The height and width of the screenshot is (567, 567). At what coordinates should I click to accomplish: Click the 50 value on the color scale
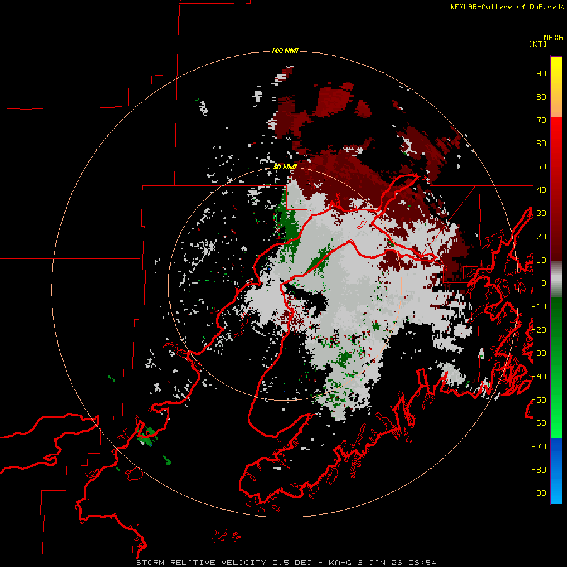click(x=541, y=167)
